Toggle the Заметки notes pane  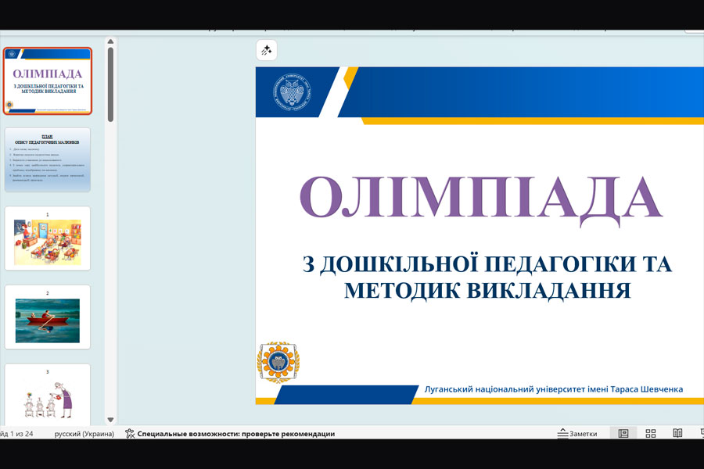[577, 434]
